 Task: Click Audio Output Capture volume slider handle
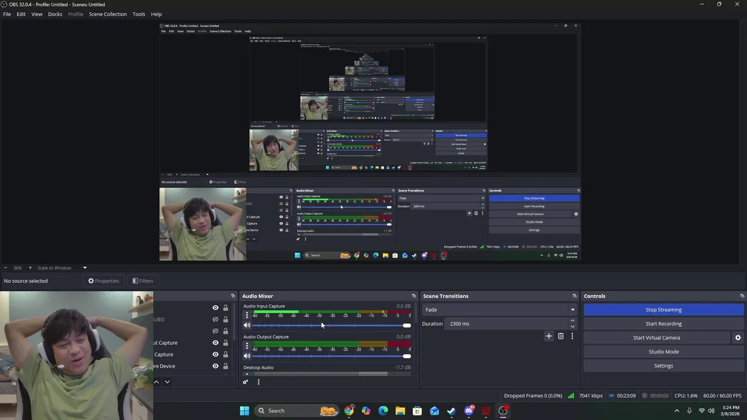[407, 356]
